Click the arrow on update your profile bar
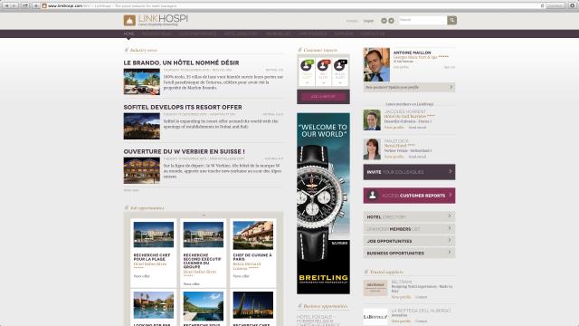The height and width of the screenshot is (326, 579). (451, 87)
